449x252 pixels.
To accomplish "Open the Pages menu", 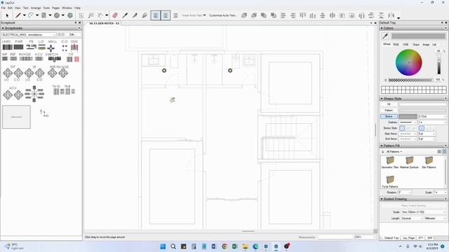I will pos(56,8).
